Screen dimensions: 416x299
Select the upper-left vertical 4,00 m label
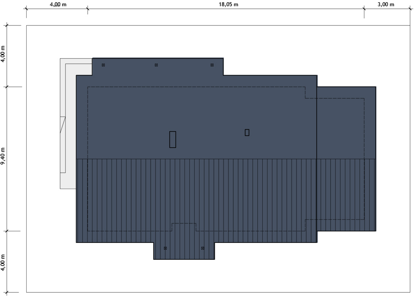[4, 53]
